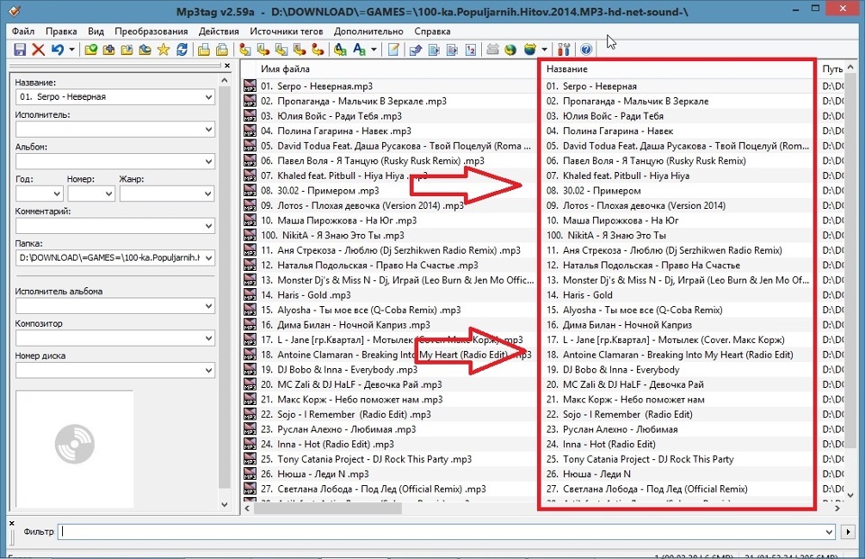This screenshot has height=559, width=865.
Task: Click title cell '23. Руслан Алехно - Любимая'
Action: tap(612, 429)
